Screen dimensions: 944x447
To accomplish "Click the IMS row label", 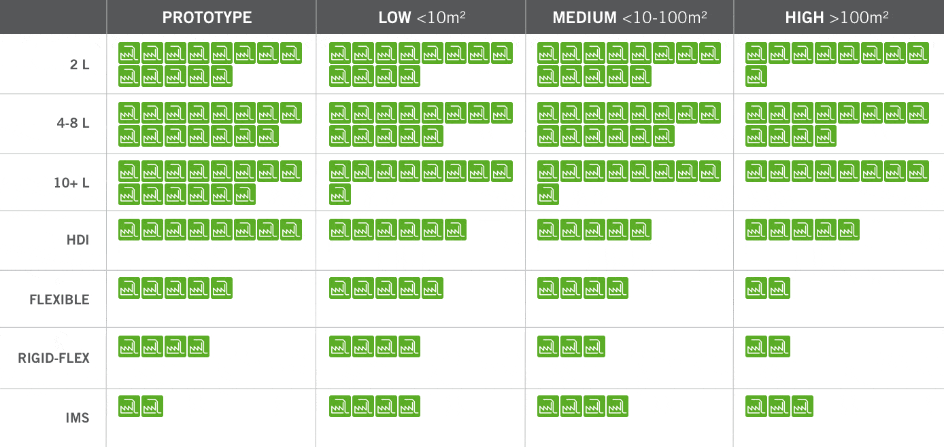I will (78, 418).
